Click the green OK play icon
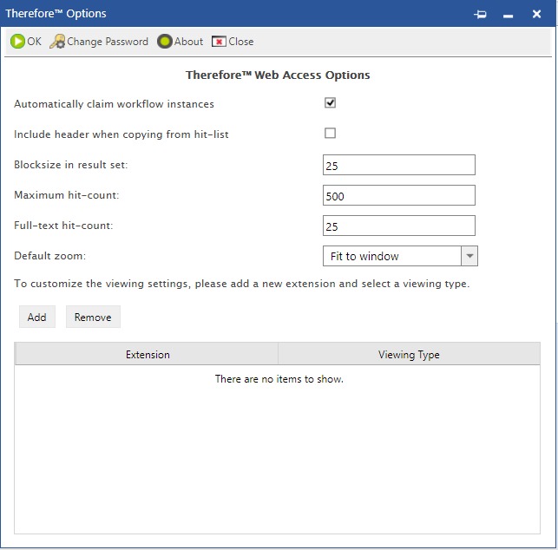 tap(17, 42)
